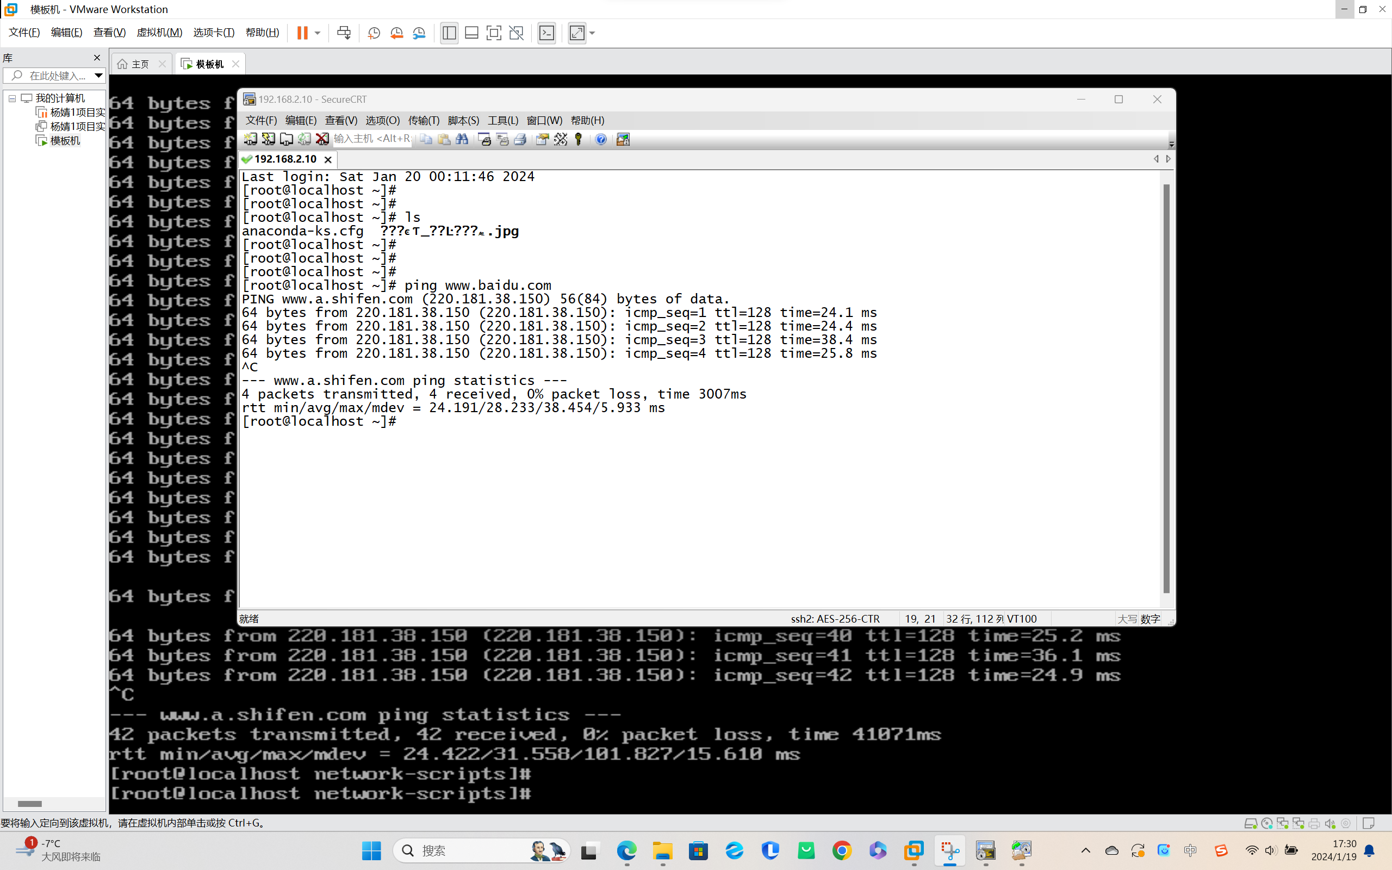This screenshot has width=1392, height=870.
Task: Click the SecureCRT terminal vertical scrollbar
Action: 1166,388
